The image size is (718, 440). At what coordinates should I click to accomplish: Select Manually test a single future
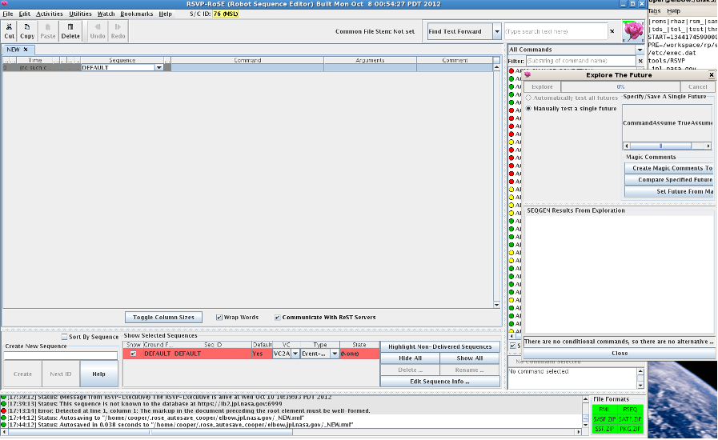[529, 108]
